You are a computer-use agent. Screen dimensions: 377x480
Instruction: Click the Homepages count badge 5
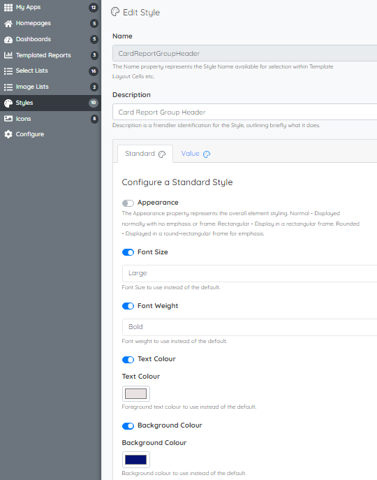tap(94, 23)
